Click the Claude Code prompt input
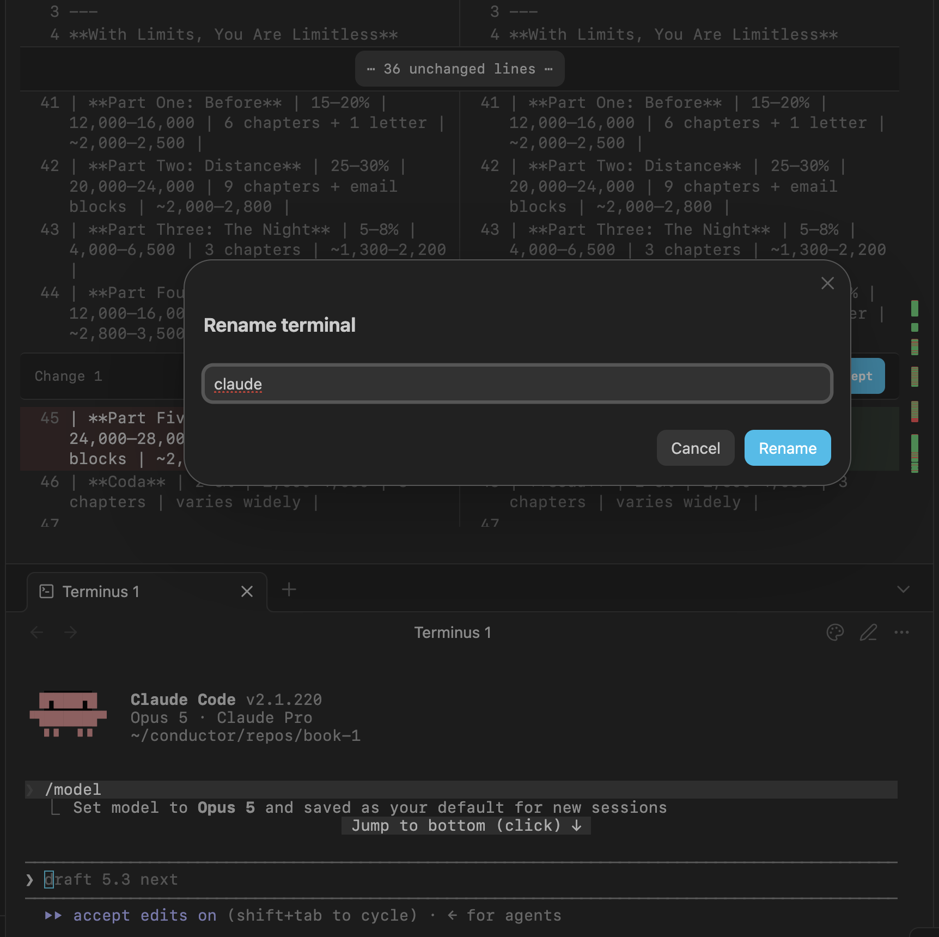This screenshot has height=937, width=939. coord(461,880)
